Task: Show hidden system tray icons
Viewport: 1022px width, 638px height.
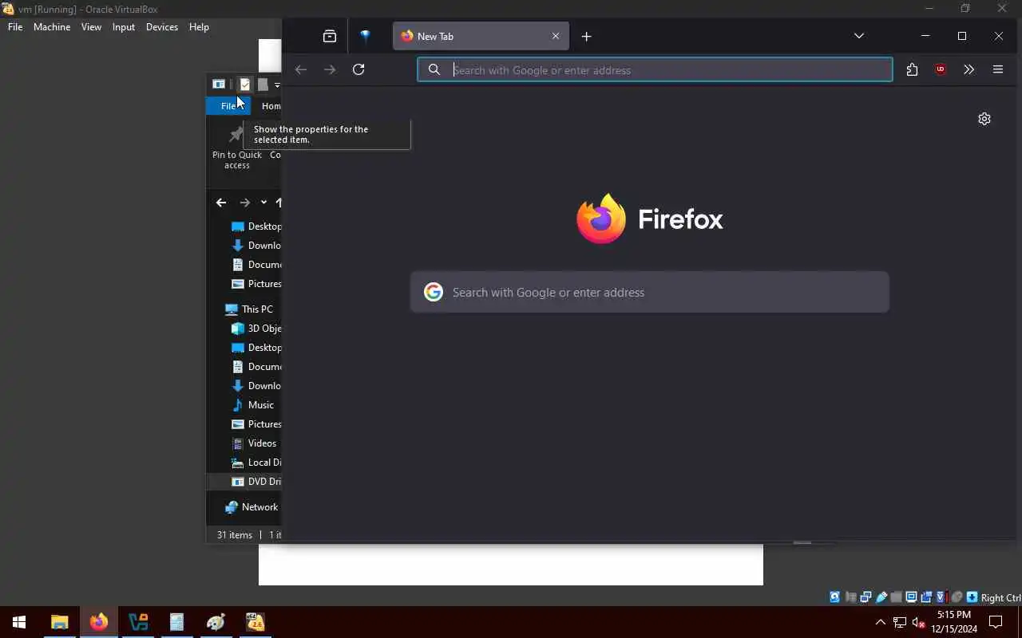Action: pos(881,622)
